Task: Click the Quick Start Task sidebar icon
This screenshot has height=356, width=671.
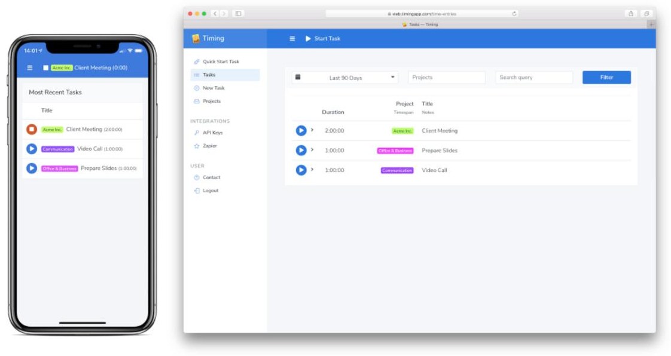Action: point(197,62)
